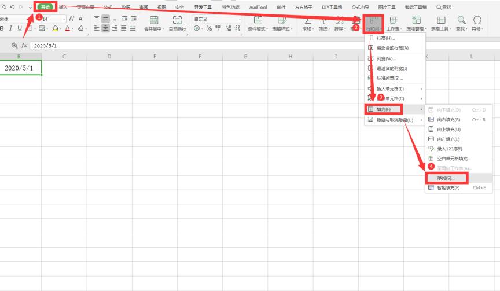Click increase indent icon
The image size is (500, 291).
point(133,19)
